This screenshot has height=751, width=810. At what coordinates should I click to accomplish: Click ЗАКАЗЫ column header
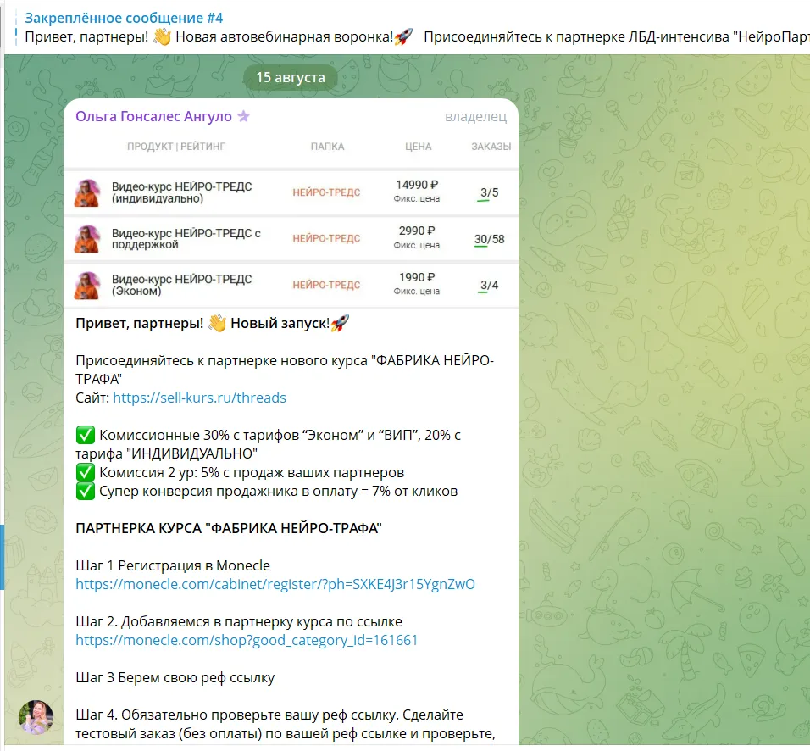(491, 147)
